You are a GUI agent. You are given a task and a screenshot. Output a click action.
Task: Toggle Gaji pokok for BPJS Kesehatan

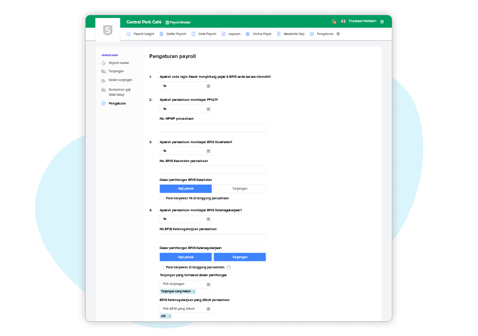pos(186,189)
